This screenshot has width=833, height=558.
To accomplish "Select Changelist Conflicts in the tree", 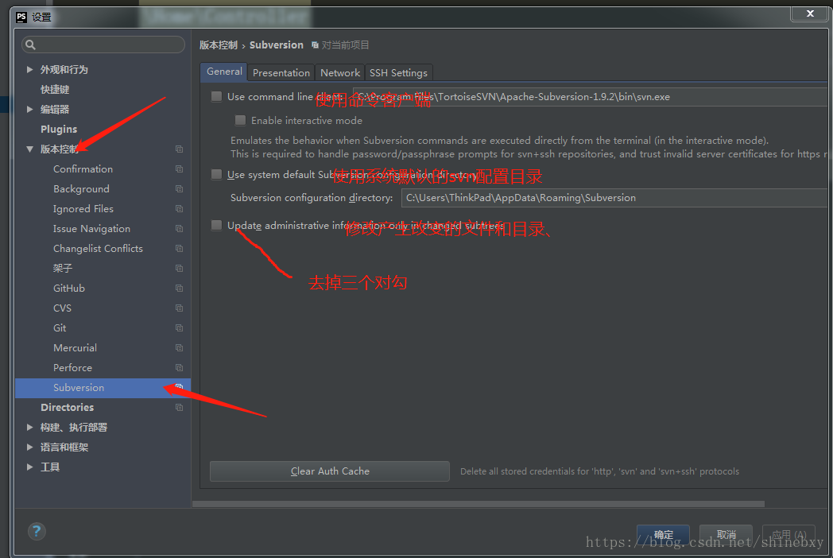I will (x=98, y=248).
